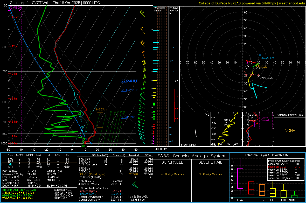Click the weather.cod.edu credit text
This screenshot has width=306, height=203.
pyautogui.click(x=292, y=3)
